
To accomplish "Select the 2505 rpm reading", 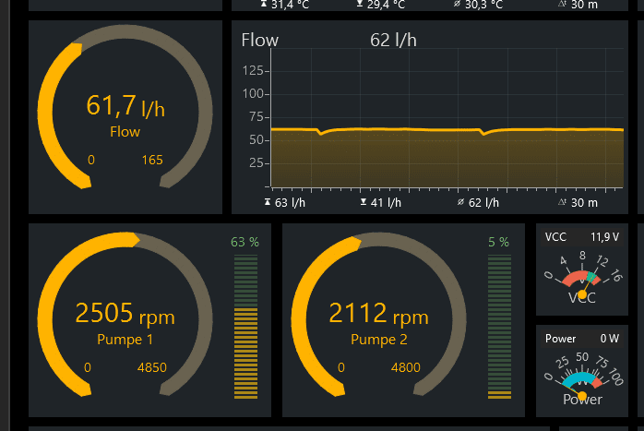I will click(x=125, y=314).
